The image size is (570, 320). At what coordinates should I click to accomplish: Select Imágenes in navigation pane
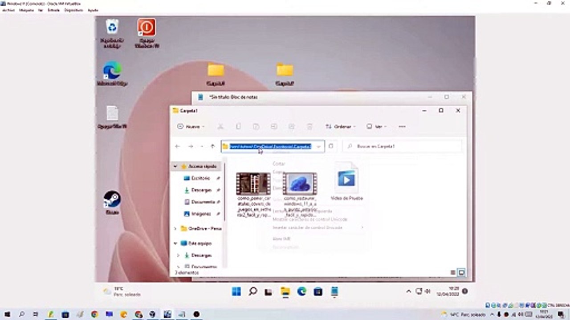(x=201, y=214)
